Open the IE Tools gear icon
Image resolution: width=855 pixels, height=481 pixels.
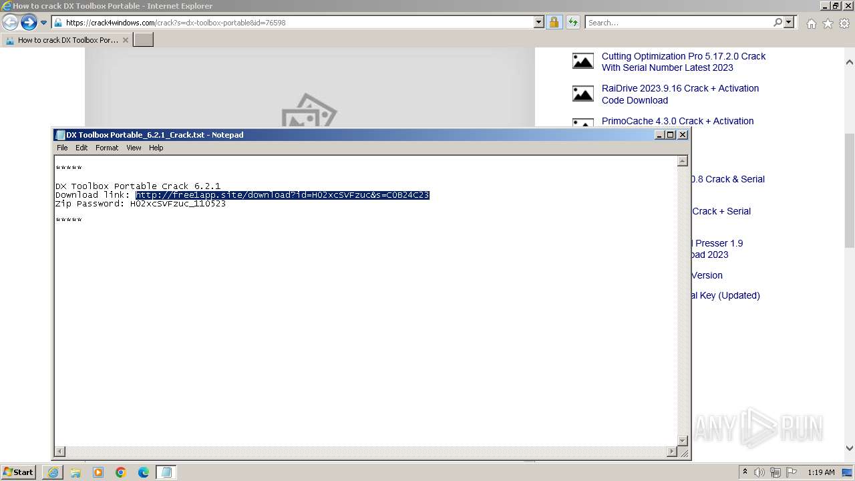coord(844,23)
